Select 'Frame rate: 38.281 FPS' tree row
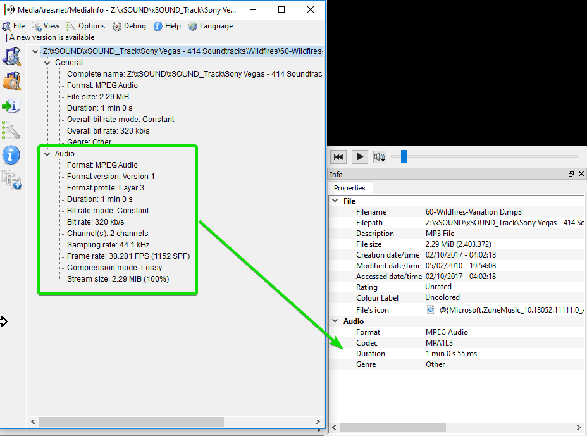 pyautogui.click(x=128, y=256)
